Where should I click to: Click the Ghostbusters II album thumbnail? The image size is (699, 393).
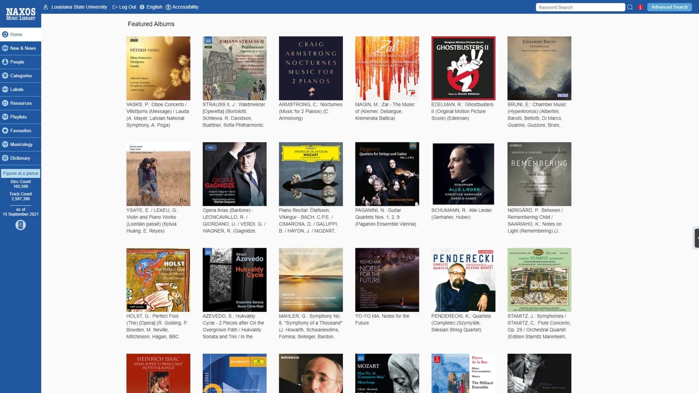(463, 68)
